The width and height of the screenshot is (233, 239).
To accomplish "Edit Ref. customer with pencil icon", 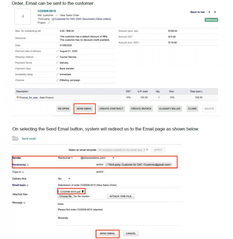I will [57, 15].
